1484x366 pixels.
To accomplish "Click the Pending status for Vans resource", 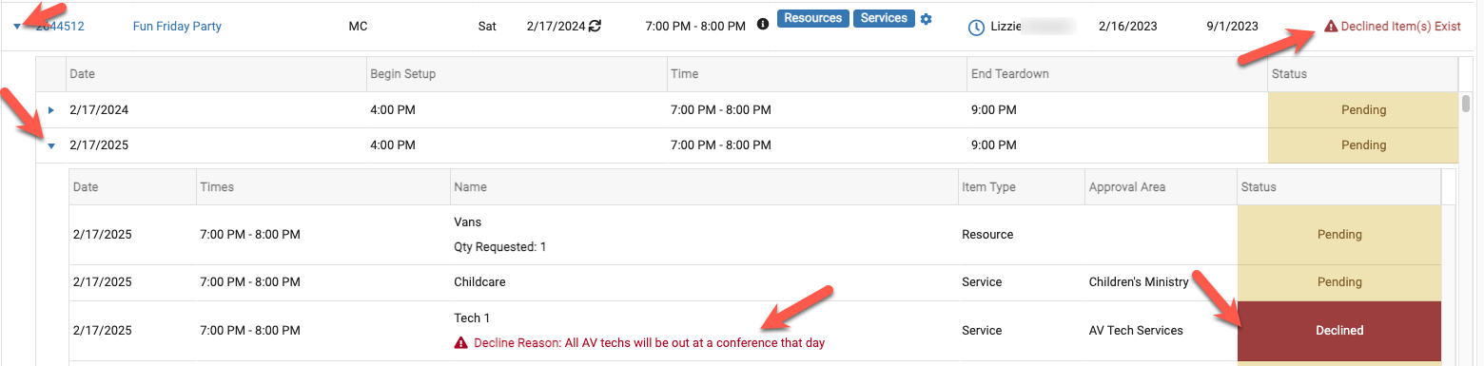I will 1339,234.
